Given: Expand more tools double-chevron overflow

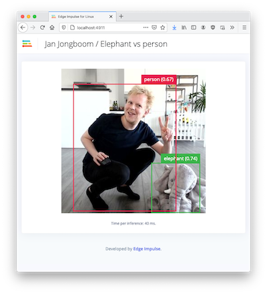Looking at the screenshot, I should [x=232, y=27].
